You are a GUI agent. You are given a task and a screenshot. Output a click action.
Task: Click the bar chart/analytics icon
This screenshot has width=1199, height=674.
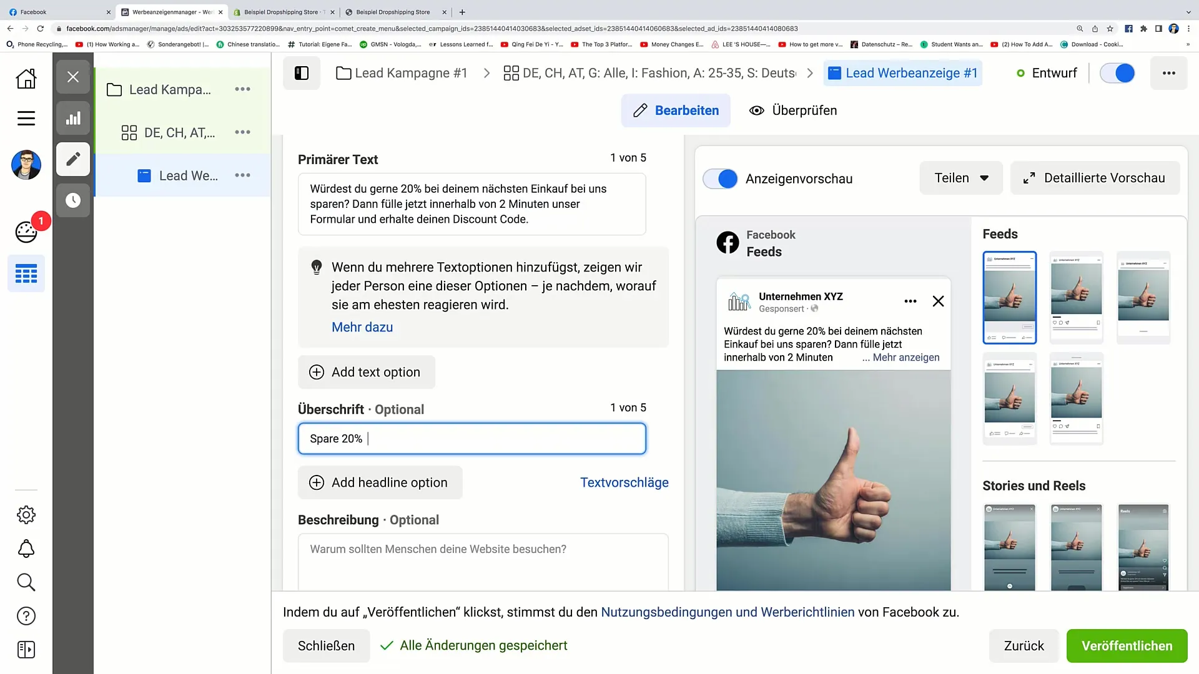[x=73, y=118]
